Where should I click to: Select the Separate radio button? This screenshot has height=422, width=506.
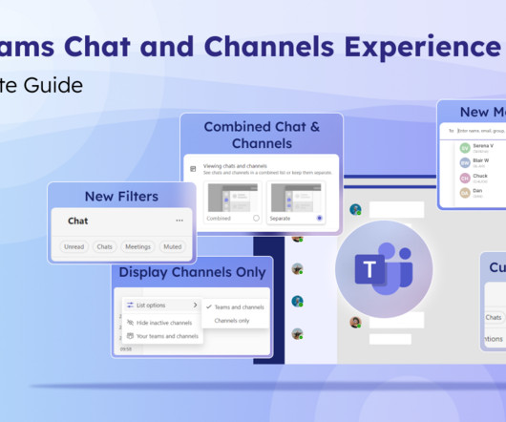click(x=320, y=218)
